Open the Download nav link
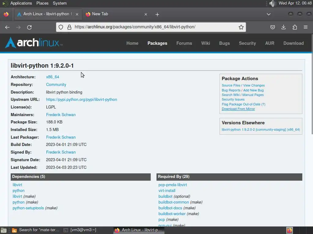The width and height of the screenshot is (313, 234). tap(293, 43)
